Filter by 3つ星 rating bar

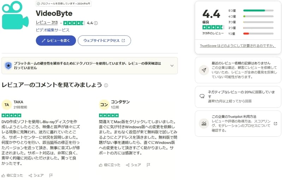click(251, 22)
